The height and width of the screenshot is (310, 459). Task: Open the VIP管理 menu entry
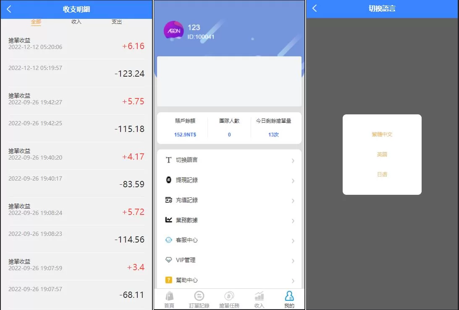(229, 260)
